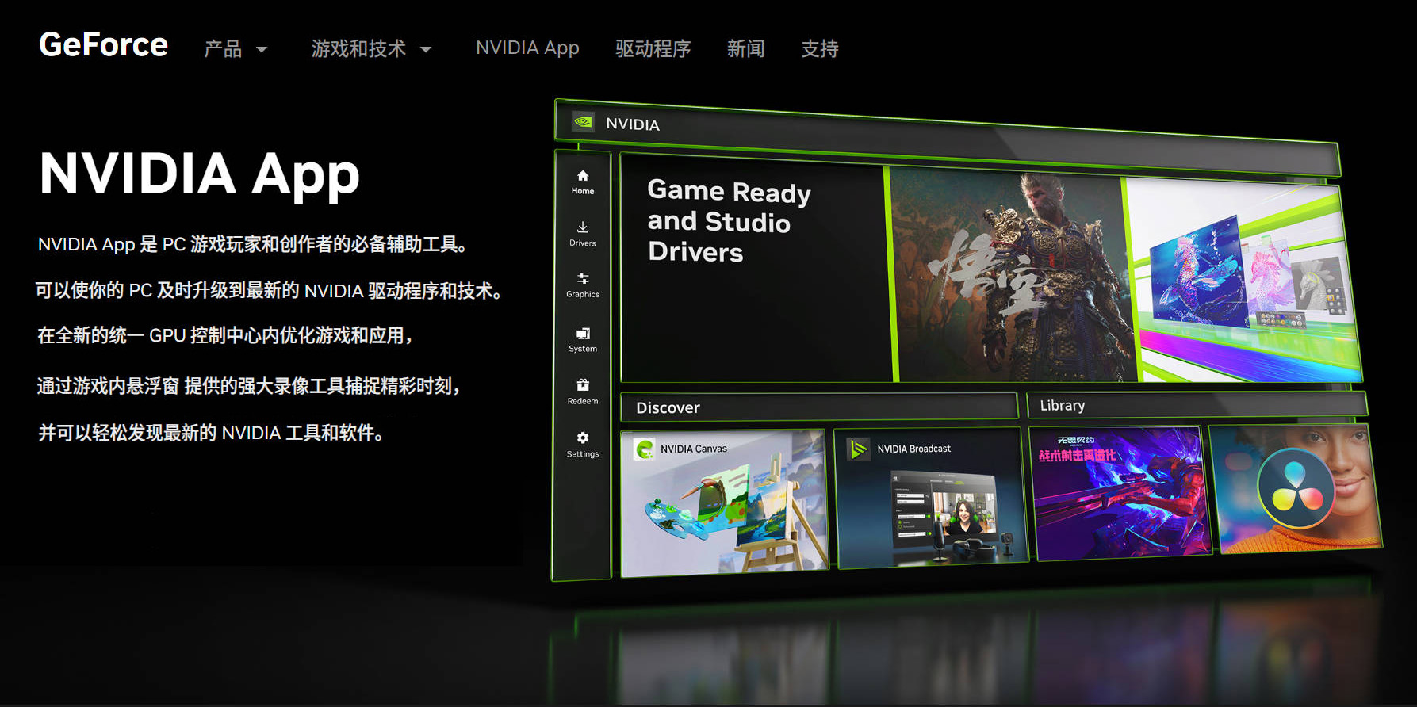Open the System monitor icon
1417x707 pixels.
pyautogui.click(x=583, y=334)
